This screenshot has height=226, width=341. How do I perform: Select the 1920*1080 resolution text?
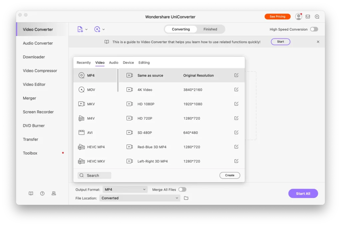[193, 104]
